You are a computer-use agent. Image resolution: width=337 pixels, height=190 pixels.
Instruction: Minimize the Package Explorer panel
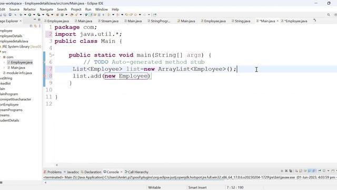(x=35, y=20)
